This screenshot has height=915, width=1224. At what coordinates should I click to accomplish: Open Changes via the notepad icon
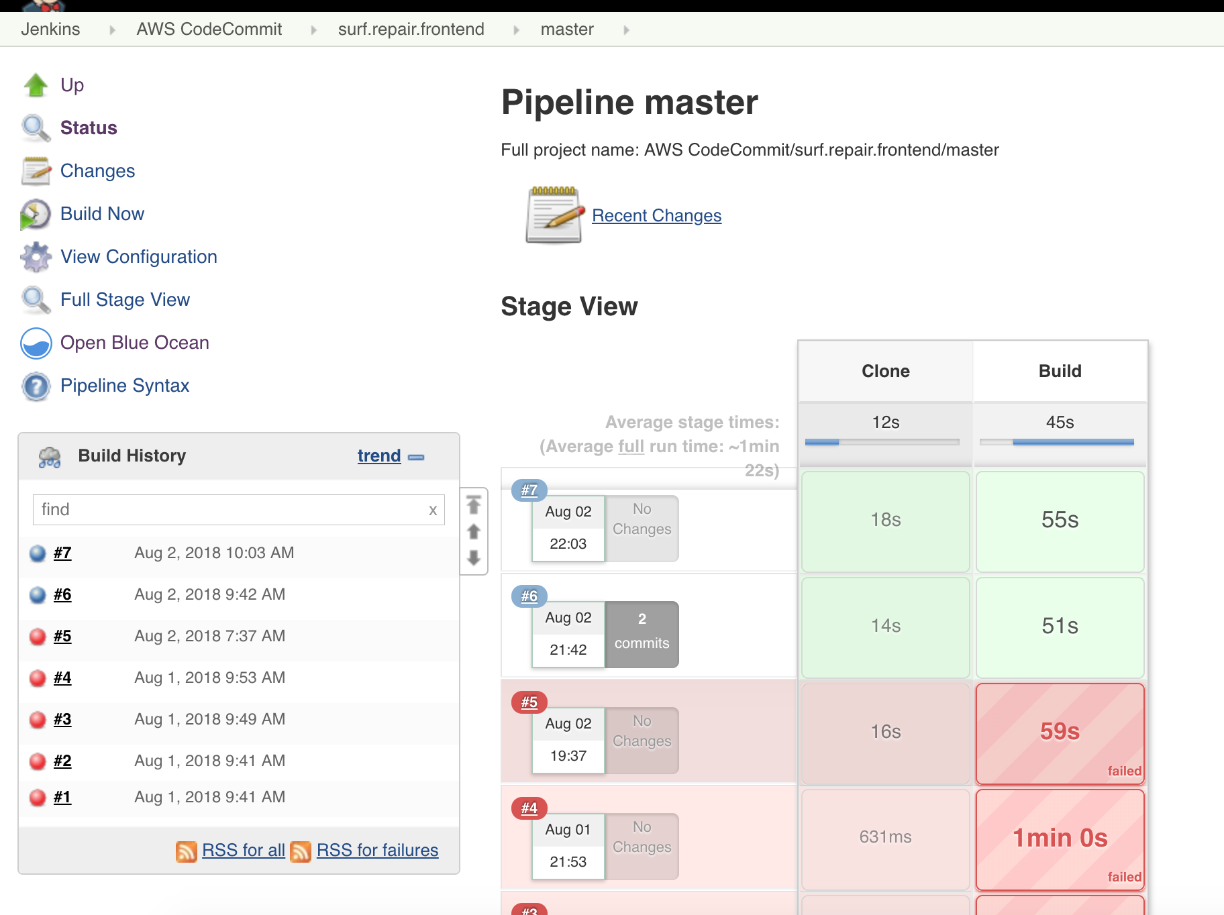pyautogui.click(x=36, y=171)
